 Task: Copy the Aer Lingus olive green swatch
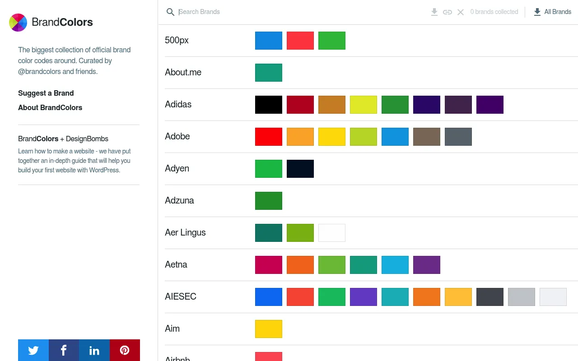(300, 233)
